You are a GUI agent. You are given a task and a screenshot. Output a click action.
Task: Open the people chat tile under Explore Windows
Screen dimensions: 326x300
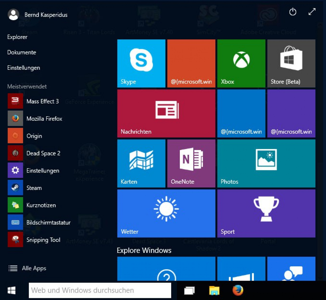291,269
